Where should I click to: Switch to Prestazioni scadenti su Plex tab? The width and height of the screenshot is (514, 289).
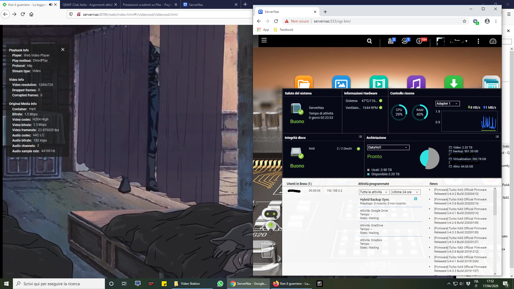coord(148,5)
